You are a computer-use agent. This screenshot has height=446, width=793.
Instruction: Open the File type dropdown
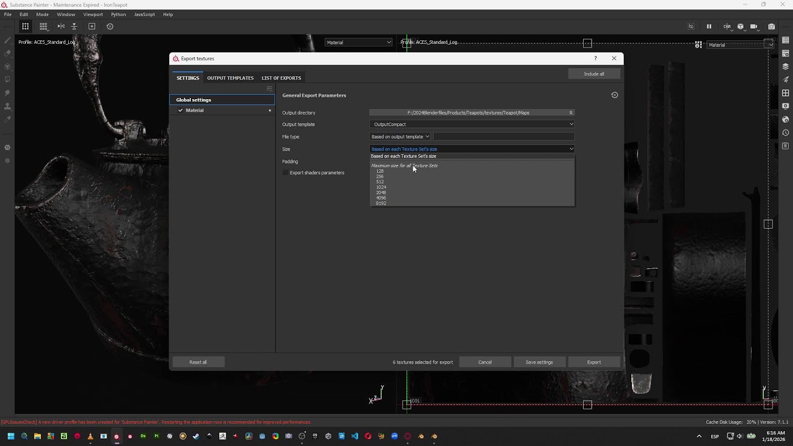pyautogui.click(x=400, y=137)
